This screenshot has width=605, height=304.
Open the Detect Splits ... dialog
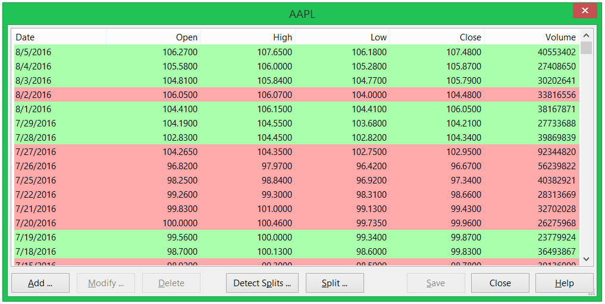click(262, 283)
